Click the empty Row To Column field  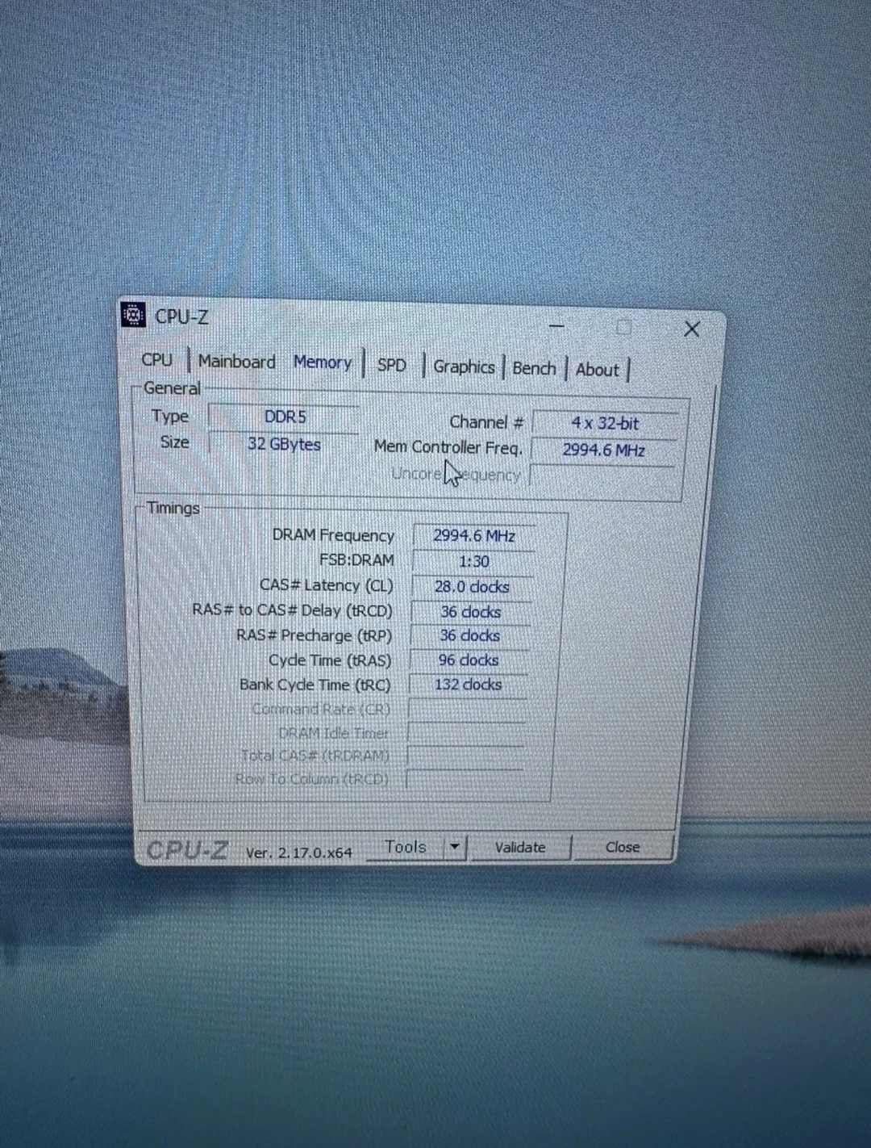click(465, 779)
